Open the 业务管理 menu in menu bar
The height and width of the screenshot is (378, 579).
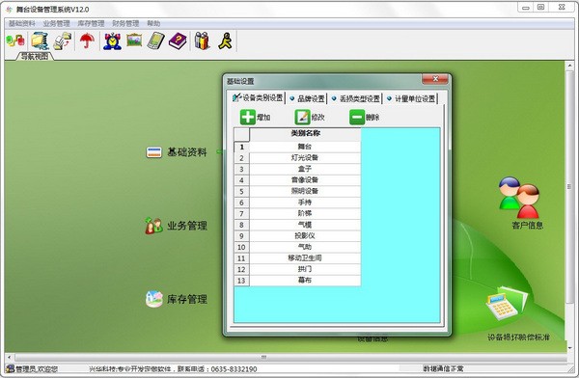57,23
